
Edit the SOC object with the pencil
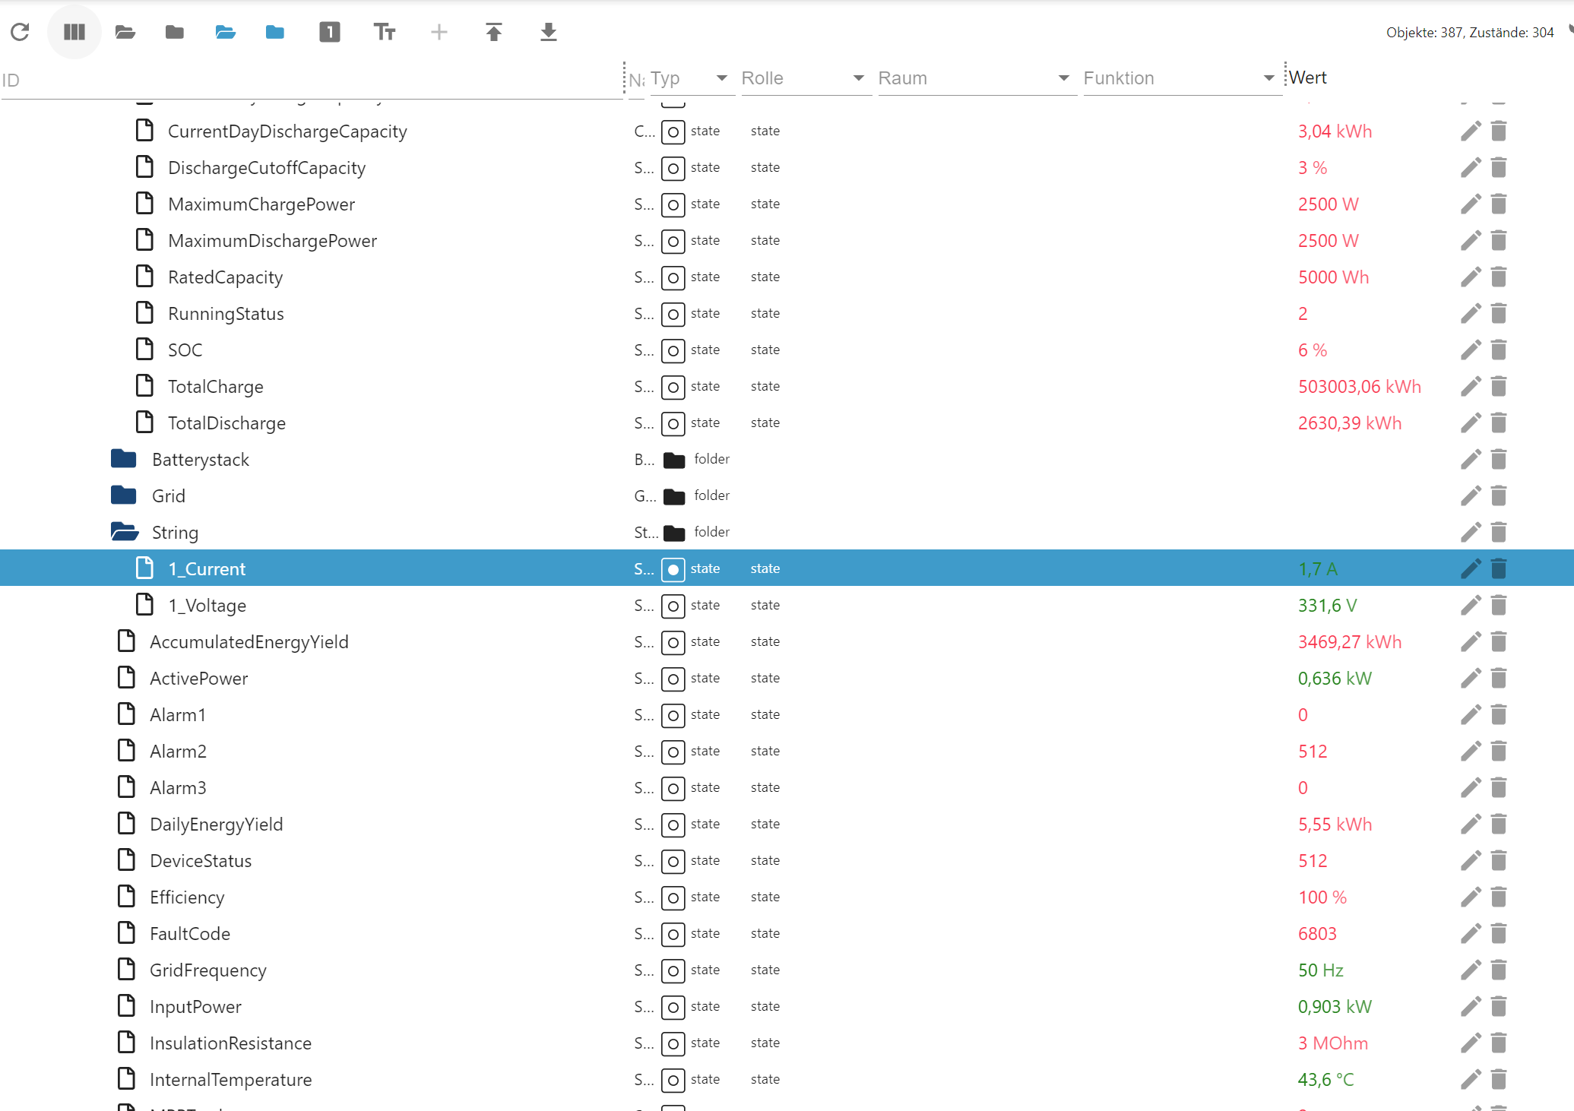pyautogui.click(x=1471, y=350)
